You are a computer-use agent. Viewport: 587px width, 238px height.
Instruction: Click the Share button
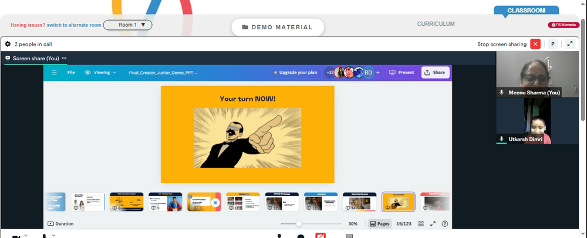[x=436, y=73]
